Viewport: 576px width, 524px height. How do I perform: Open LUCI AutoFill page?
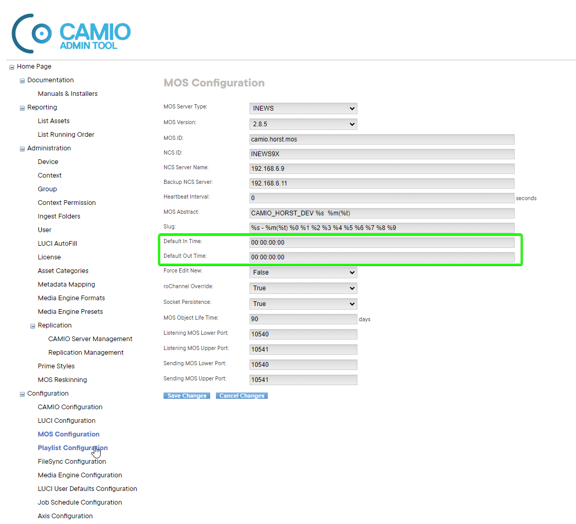(x=57, y=243)
